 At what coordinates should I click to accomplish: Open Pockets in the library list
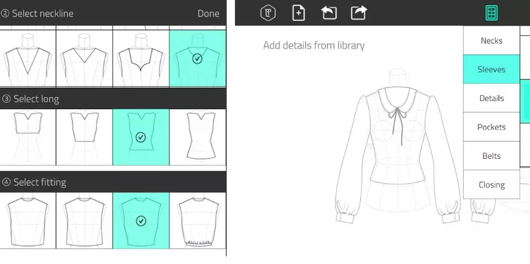491,127
